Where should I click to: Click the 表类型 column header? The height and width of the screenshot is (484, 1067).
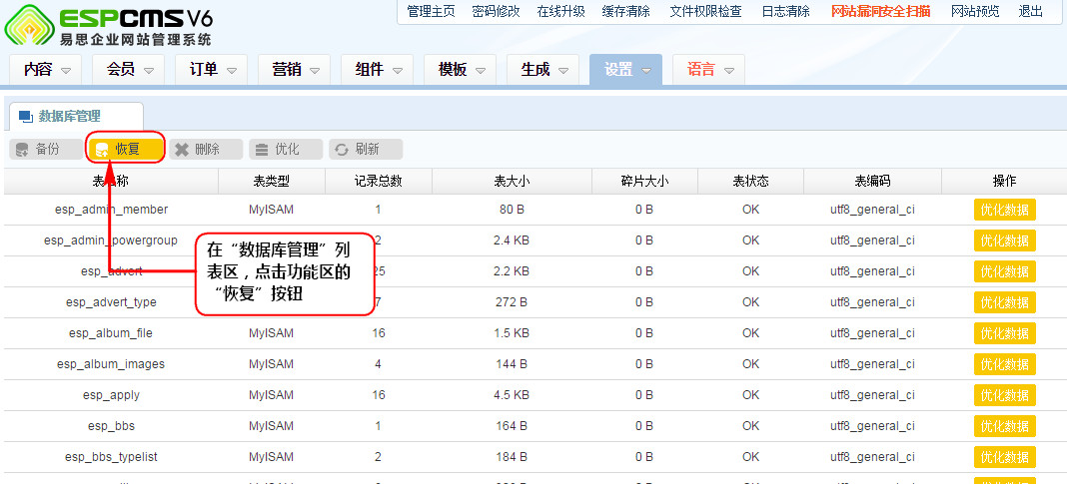272,181
